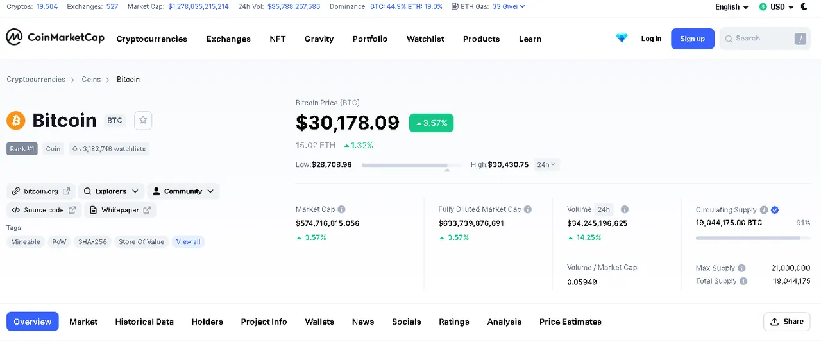Open the Explorers dropdown
821x344 pixels.
111,191
